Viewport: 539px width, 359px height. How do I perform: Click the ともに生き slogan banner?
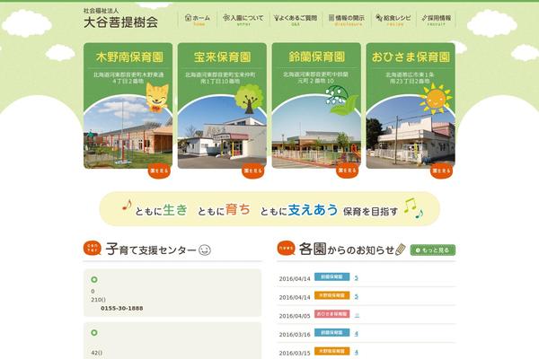(x=269, y=209)
